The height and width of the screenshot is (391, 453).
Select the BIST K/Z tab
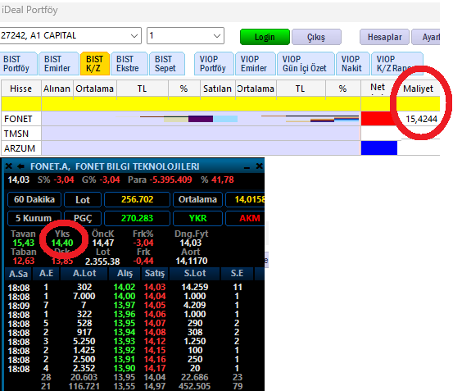click(x=95, y=64)
